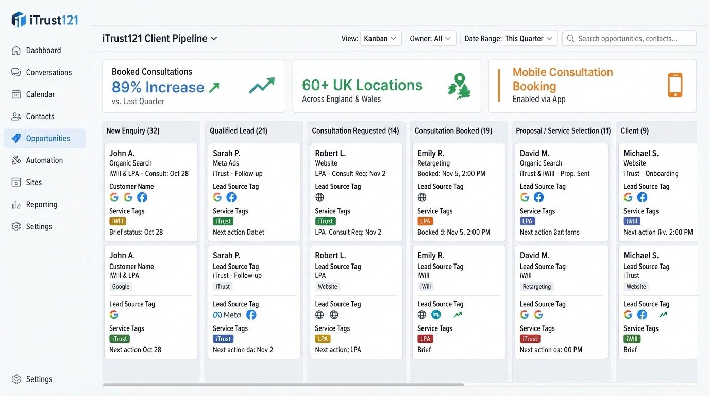The image size is (709, 396).
Task: Click Facebook icon on John A. Organic Search card
Action: tap(142, 197)
